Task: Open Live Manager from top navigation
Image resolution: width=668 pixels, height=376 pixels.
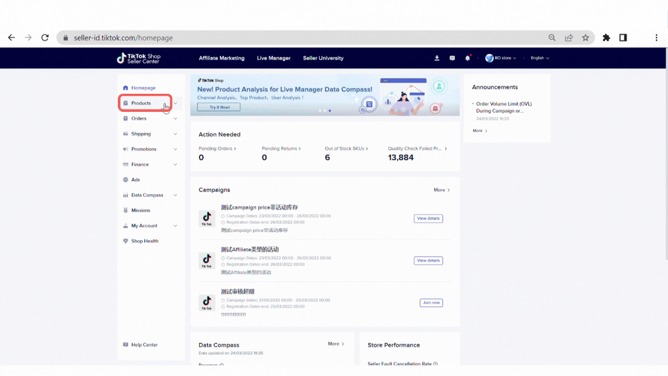Action: 274,58
